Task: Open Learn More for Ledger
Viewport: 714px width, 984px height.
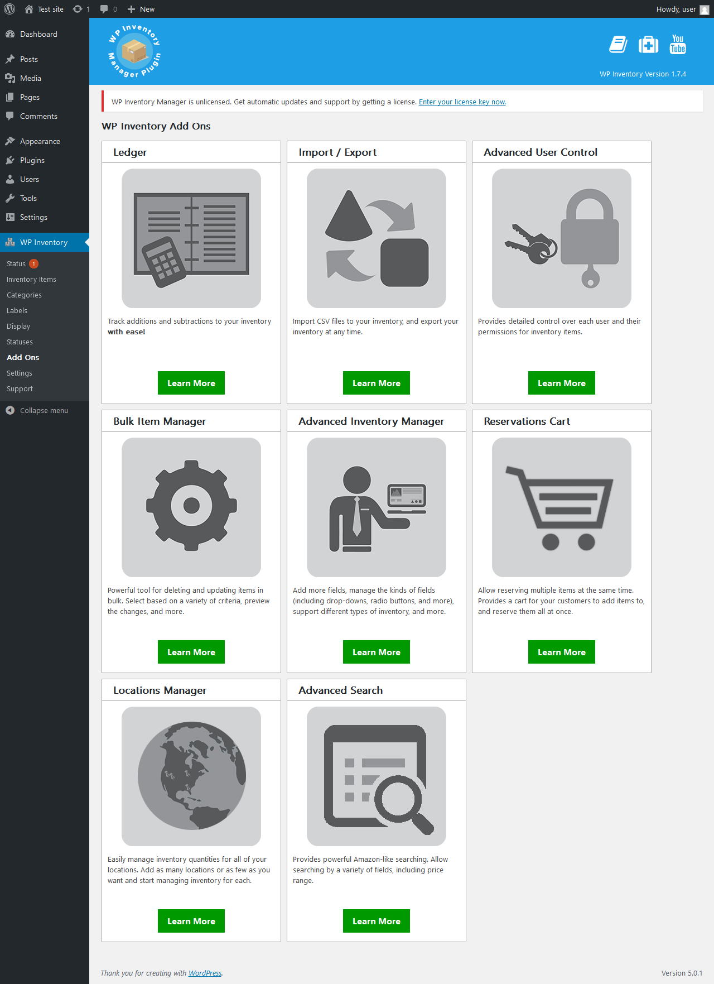Action: coord(191,383)
